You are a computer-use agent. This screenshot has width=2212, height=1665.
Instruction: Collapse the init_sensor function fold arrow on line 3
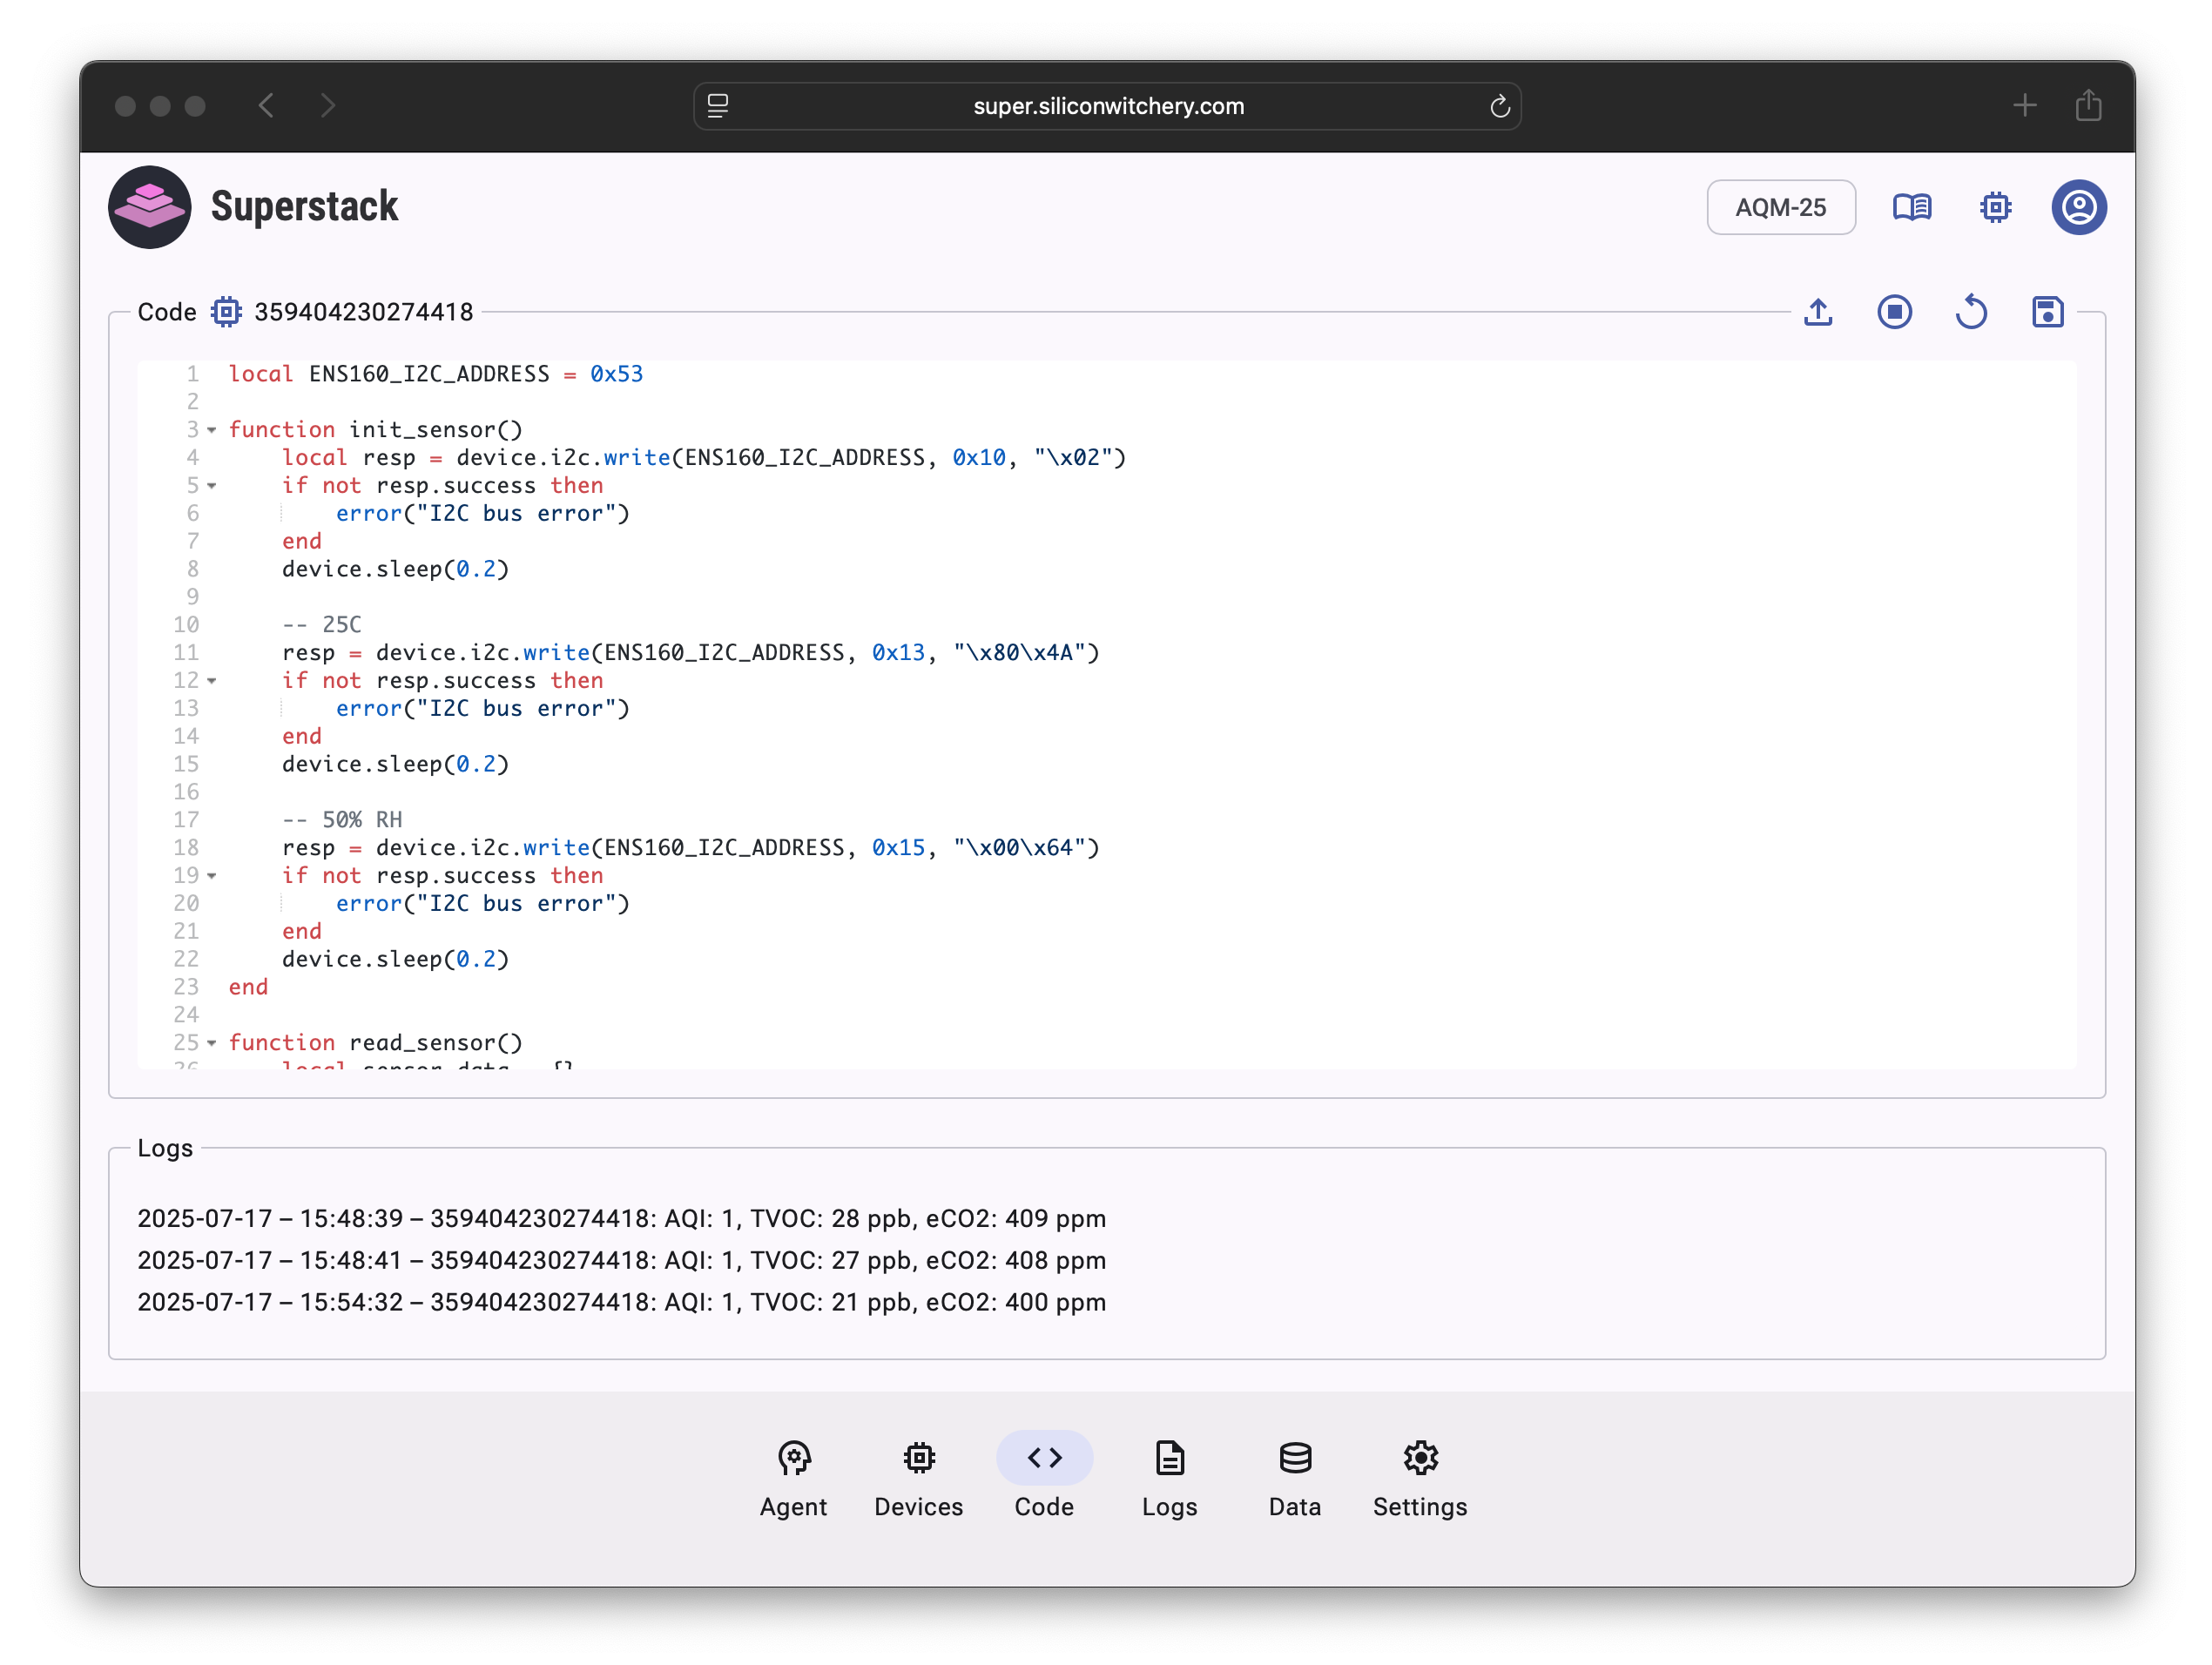212,430
